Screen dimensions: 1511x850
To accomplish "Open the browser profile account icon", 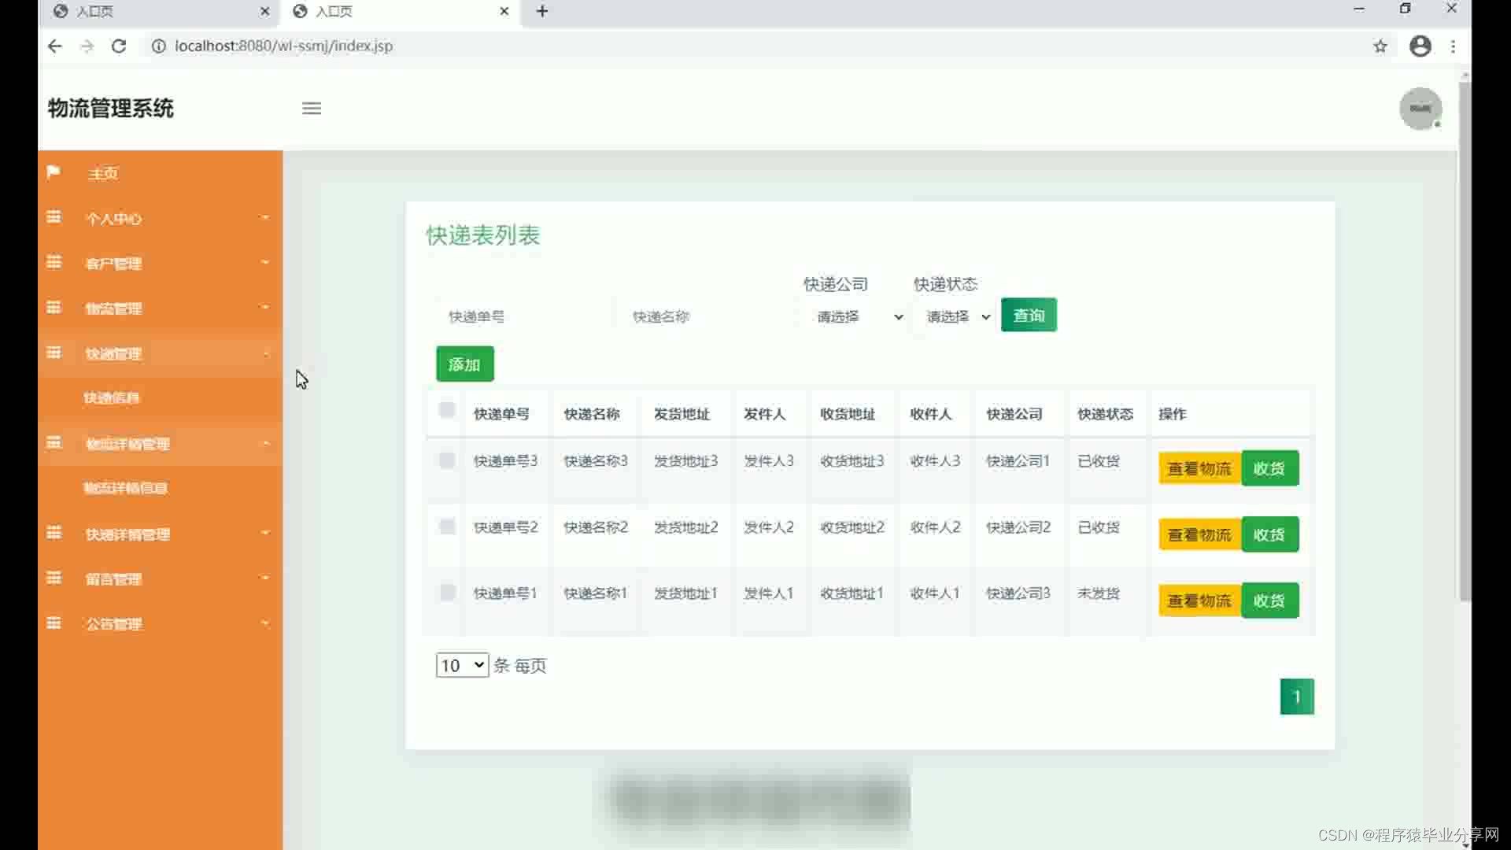I will [1420, 46].
